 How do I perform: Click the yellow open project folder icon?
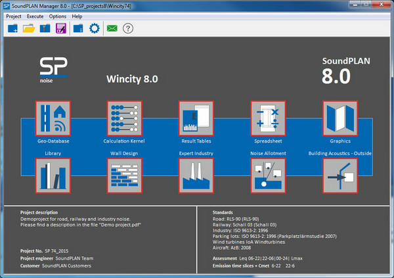(29, 28)
